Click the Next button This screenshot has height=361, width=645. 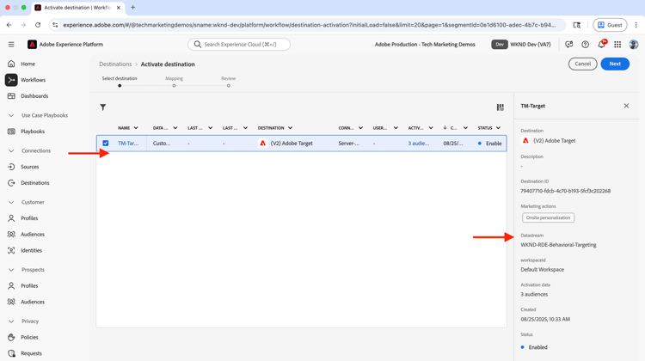(x=615, y=64)
